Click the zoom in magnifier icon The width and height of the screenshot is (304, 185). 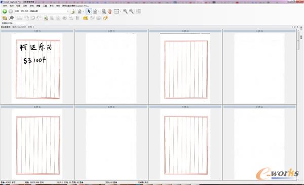click(x=125, y=11)
